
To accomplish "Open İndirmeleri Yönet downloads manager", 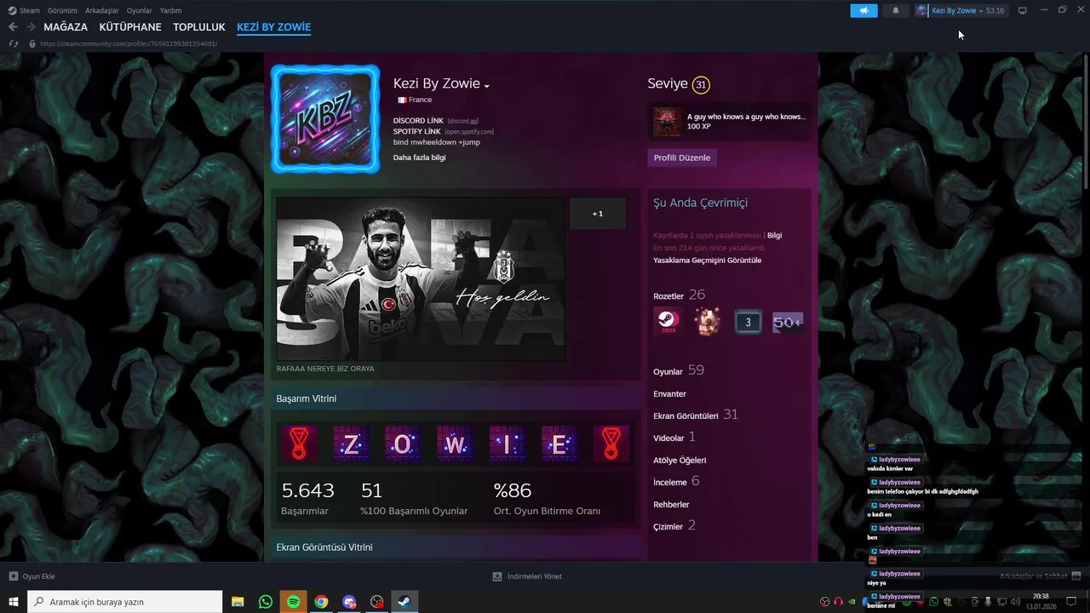I will click(x=527, y=576).
